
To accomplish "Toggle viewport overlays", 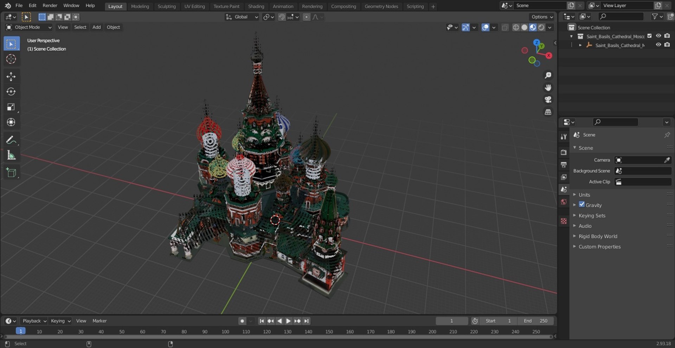I will pos(485,27).
